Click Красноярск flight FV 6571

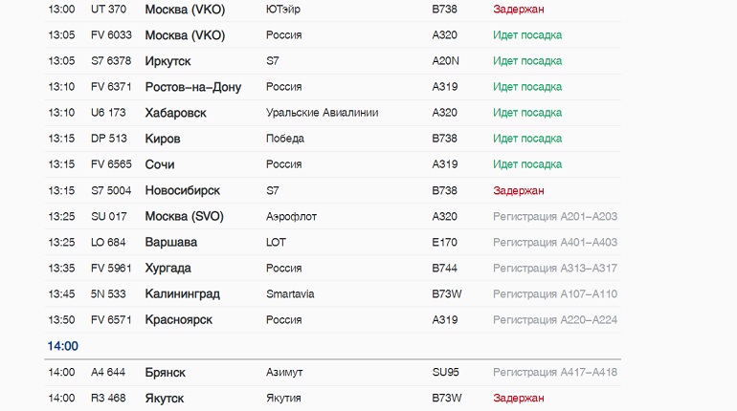point(333,320)
